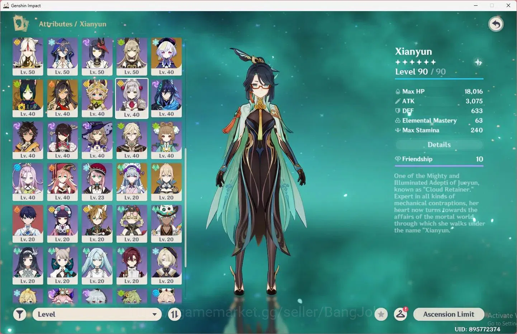
Task: Select Heizou's Lv. 20 red-haired card
Action: coord(132,266)
